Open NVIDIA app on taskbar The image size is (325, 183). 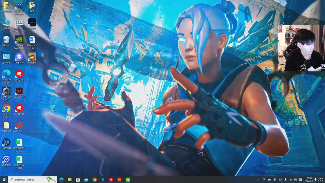tap(128, 180)
